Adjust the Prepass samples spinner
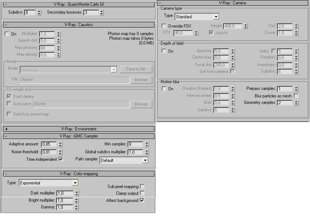This screenshot has width=310, height=222. point(296,89)
